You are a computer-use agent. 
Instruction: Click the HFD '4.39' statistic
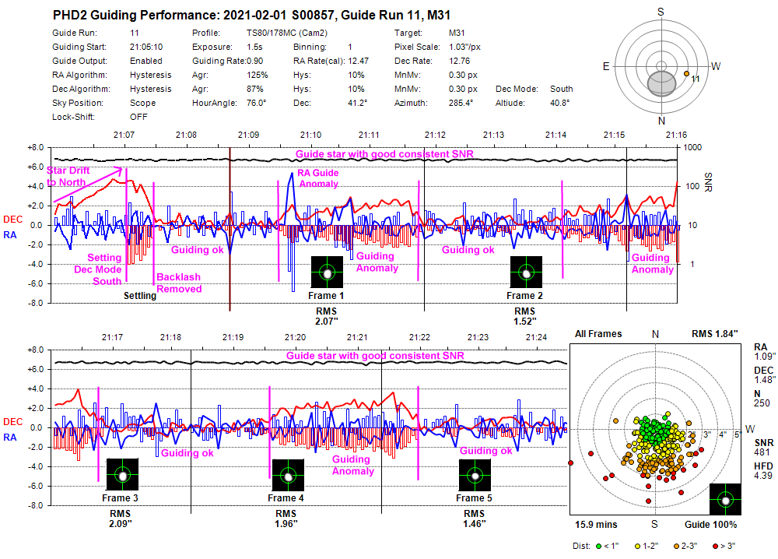[x=763, y=476]
